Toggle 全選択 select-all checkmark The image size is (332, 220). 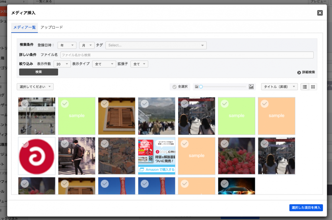[x=175, y=87]
